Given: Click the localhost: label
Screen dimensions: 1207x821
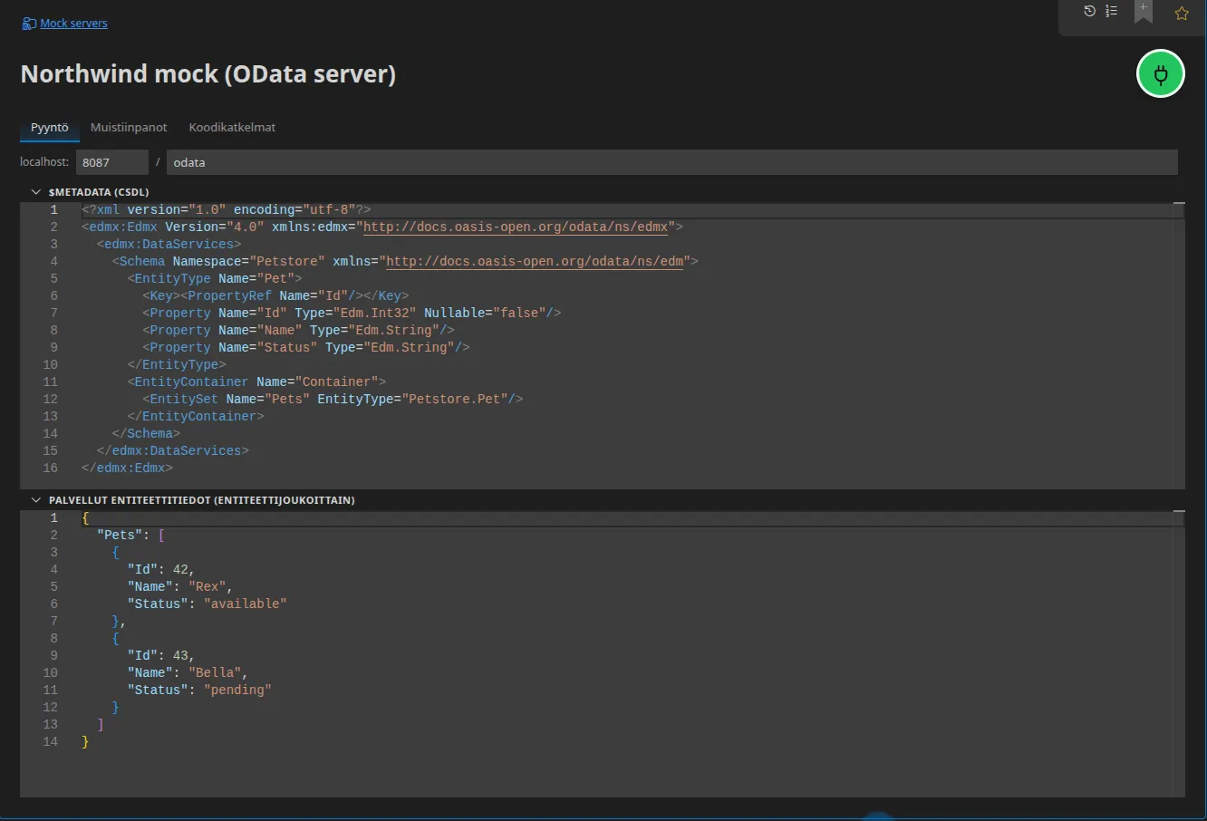Looking at the screenshot, I should 44,162.
